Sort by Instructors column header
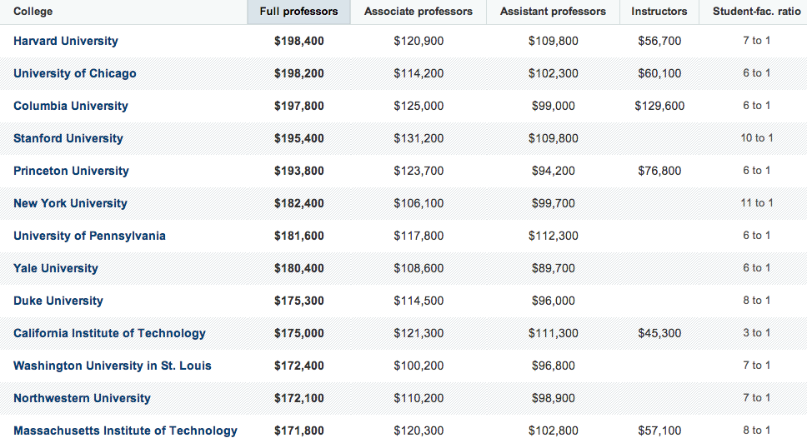Image resolution: width=807 pixels, height=443 pixels. (659, 12)
